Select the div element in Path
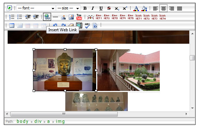199x127 pixels. click(x=38, y=121)
